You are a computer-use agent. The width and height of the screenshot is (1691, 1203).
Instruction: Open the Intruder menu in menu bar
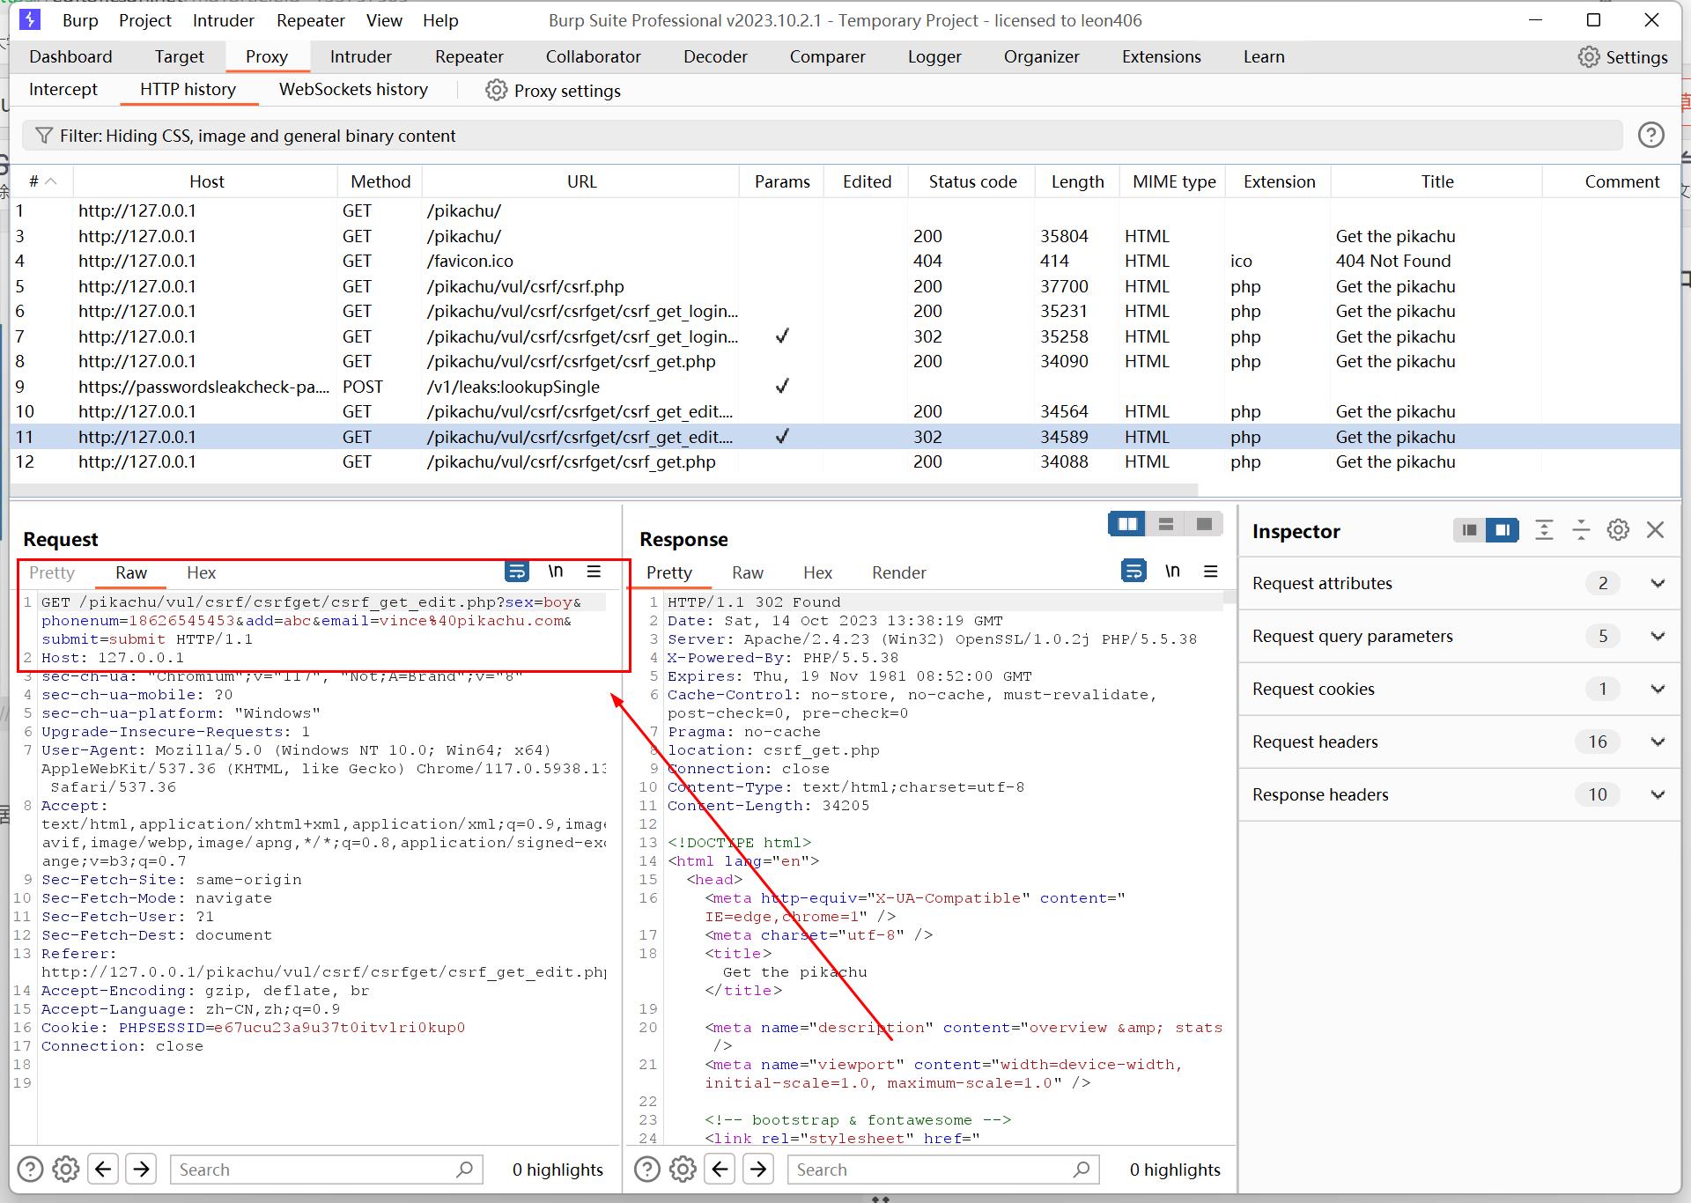coord(224,20)
